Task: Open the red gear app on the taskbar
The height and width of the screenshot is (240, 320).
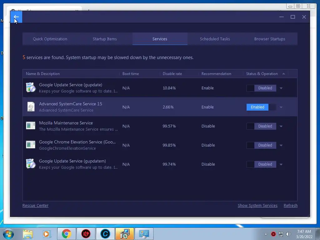Action: pos(86,234)
